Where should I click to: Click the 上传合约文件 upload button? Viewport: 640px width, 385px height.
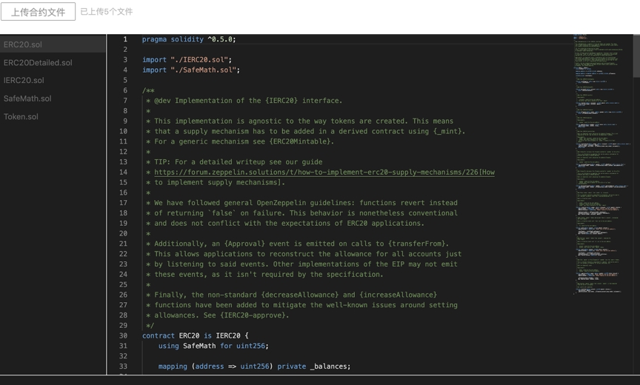coord(38,12)
